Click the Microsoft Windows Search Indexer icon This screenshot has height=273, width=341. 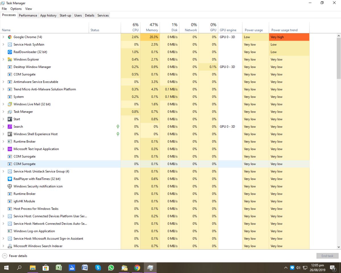[x=10, y=246]
